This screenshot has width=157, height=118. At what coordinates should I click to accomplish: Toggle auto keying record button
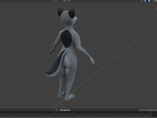(x=56, y=110)
